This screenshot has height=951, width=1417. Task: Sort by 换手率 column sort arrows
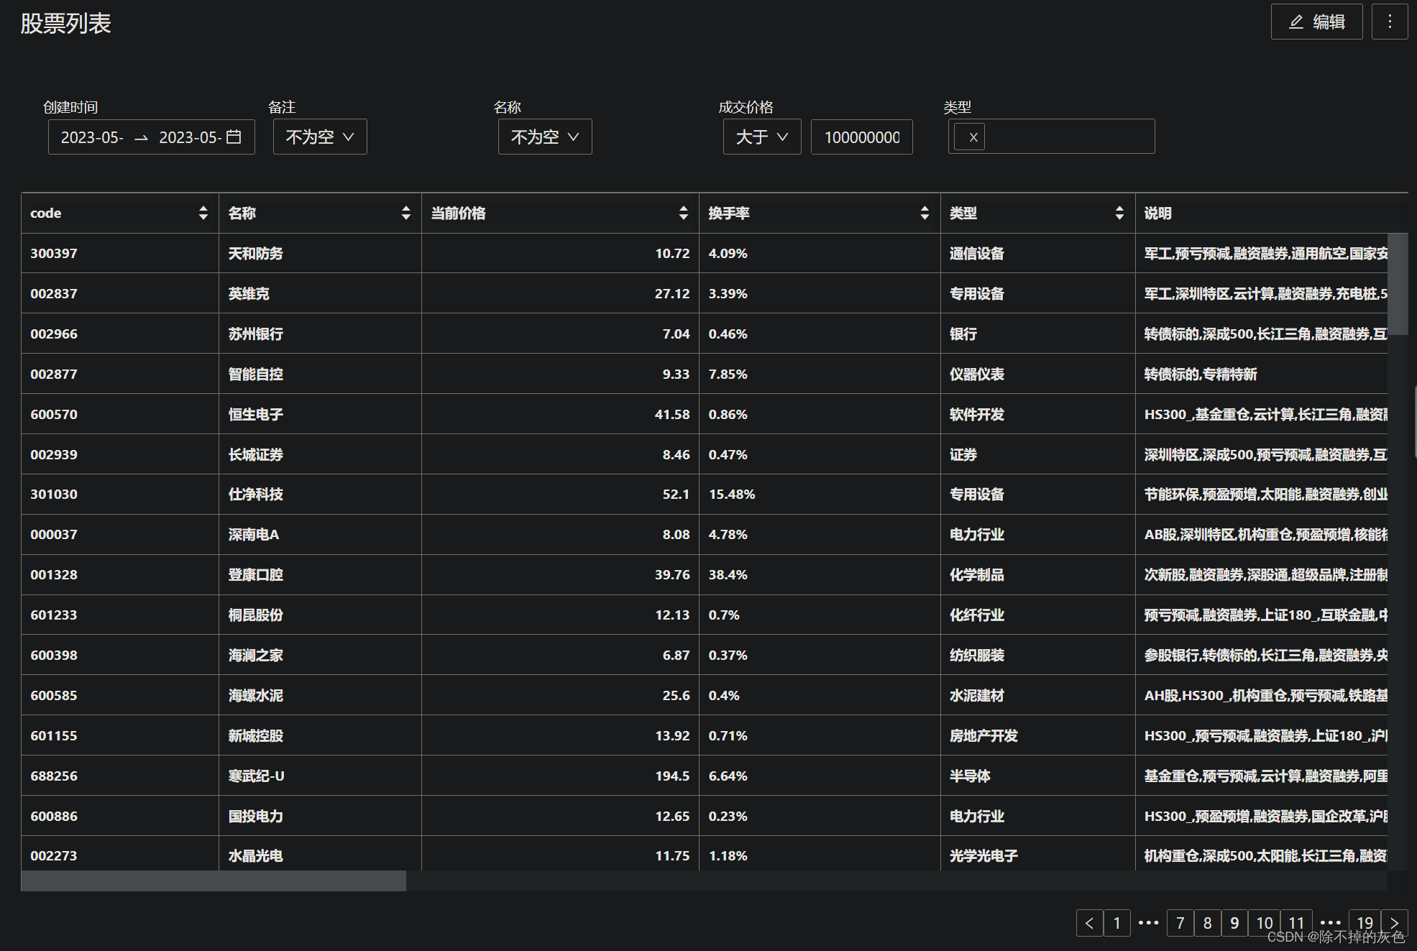coord(925,213)
